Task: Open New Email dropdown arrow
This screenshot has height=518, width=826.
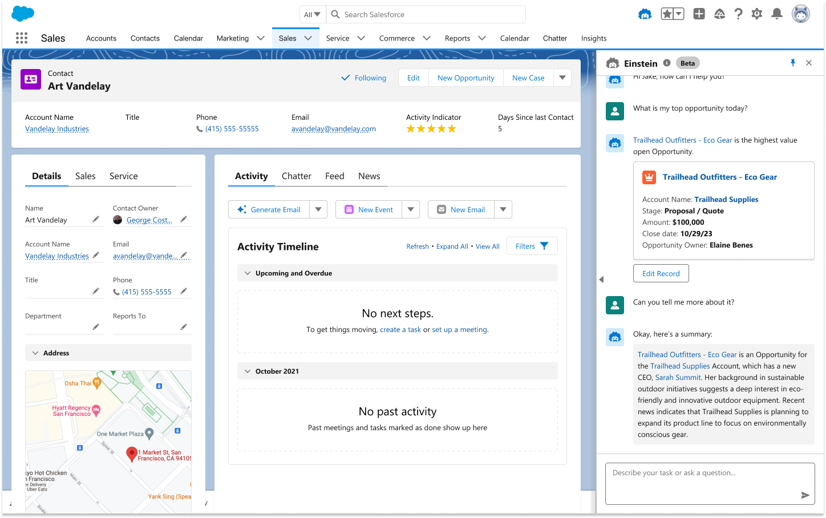Action: coord(503,209)
